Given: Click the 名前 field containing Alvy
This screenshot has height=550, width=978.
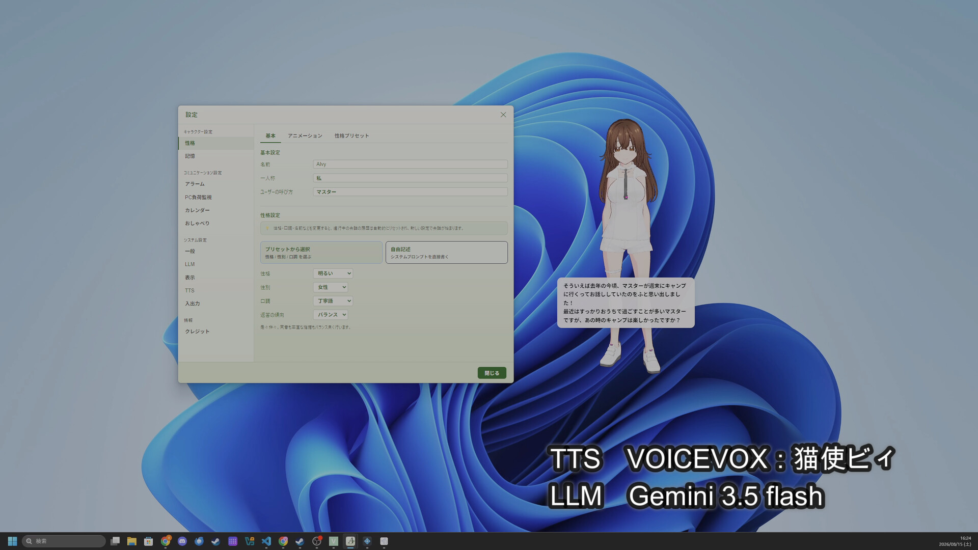Looking at the screenshot, I should point(410,164).
